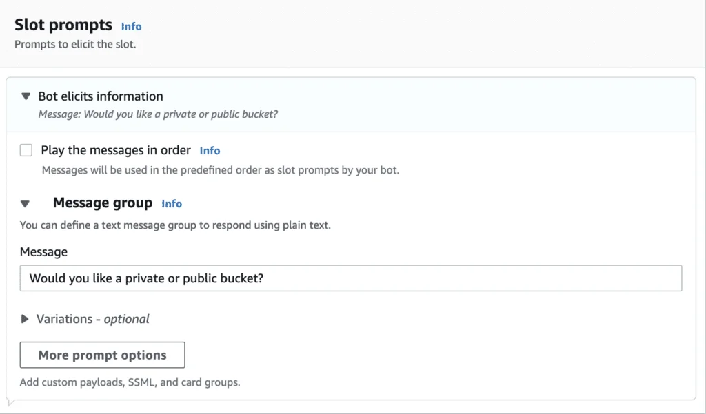Image resolution: width=706 pixels, height=414 pixels.
Task: Open Info link next to Message group
Action: pos(172,204)
